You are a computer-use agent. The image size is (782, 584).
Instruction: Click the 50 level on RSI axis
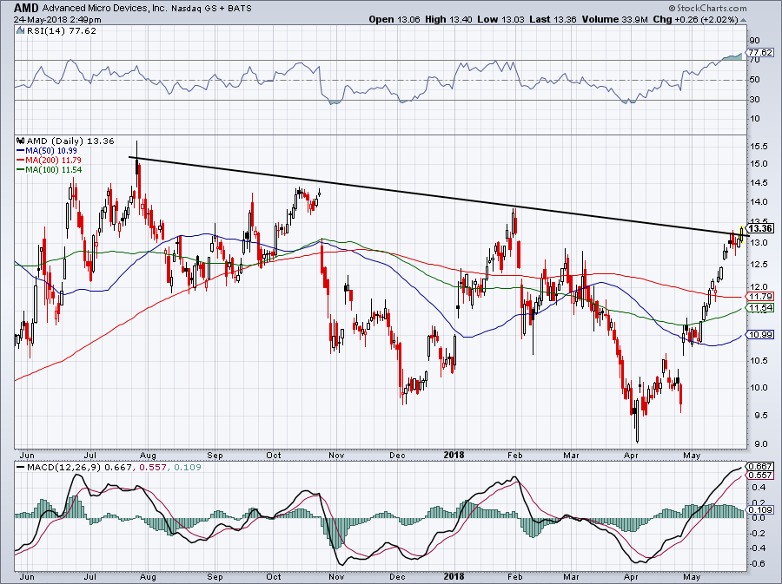click(754, 80)
